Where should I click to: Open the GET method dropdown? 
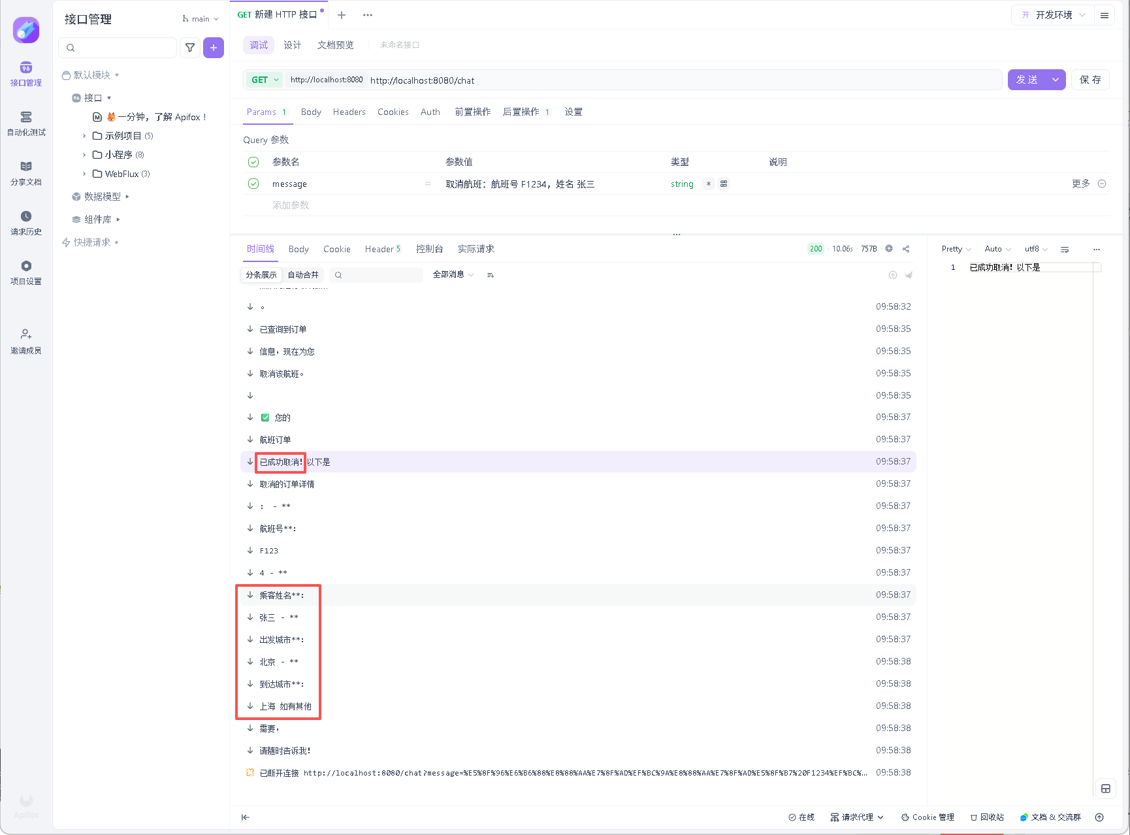pos(265,80)
